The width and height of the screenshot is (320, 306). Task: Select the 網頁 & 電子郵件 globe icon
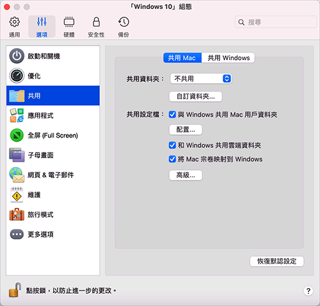[x=17, y=175]
